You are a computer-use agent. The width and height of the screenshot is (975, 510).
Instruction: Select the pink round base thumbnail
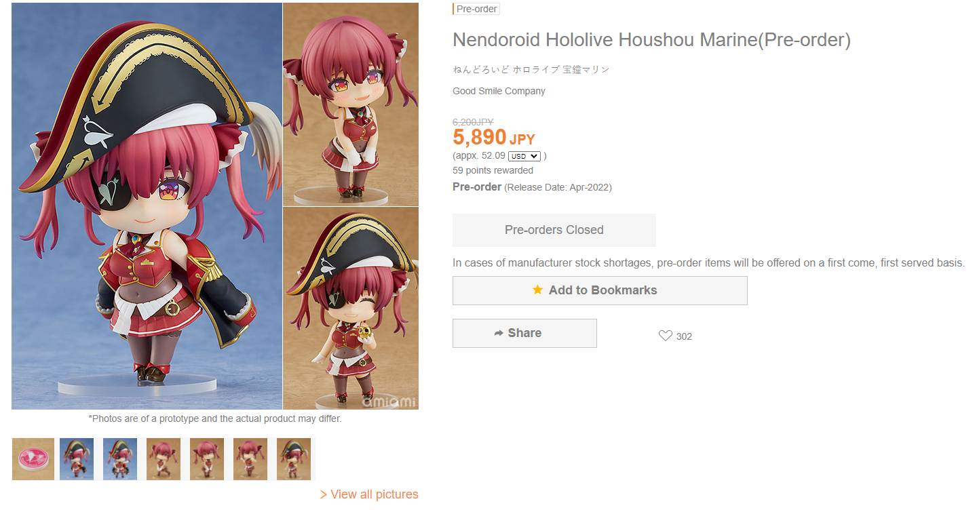tap(33, 459)
